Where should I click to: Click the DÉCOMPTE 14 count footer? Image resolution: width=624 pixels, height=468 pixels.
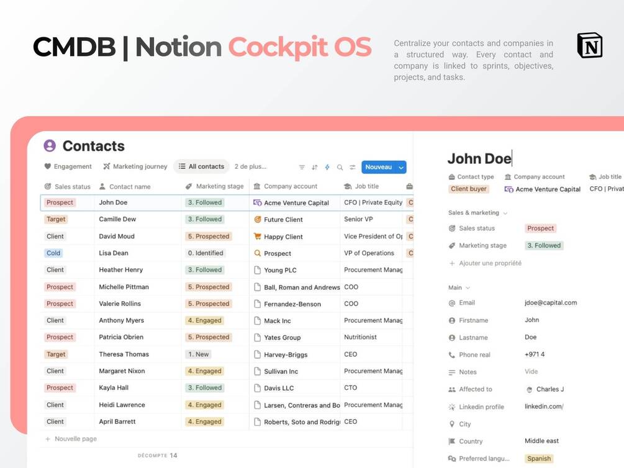(158, 455)
